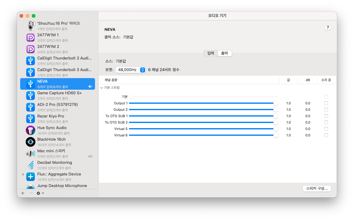Click the Jump Desktop Microphone icon
This screenshot has height=220, width=354.
click(x=31, y=187)
